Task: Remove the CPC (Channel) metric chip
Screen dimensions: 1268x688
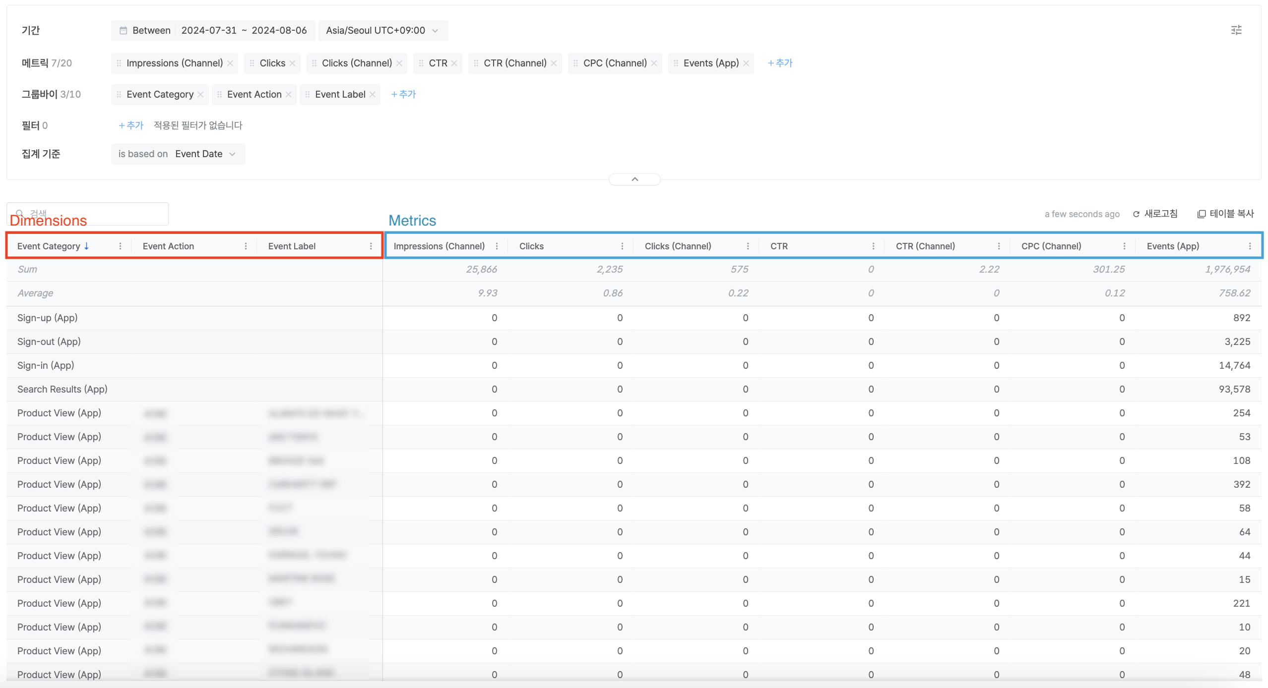Action: pyautogui.click(x=654, y=63)
